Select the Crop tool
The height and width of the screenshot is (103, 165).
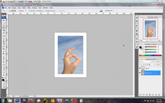click(x=4, y=30)
